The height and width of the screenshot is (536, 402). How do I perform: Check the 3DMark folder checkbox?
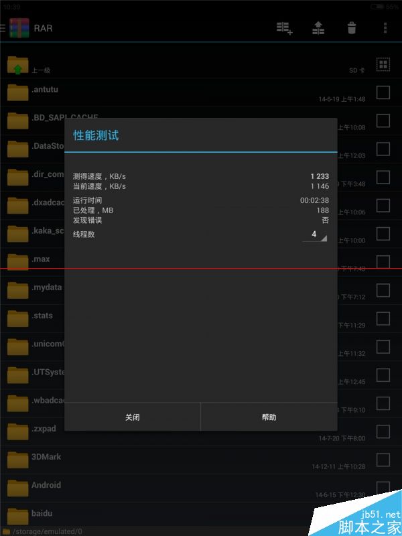(x=383, y=460)
